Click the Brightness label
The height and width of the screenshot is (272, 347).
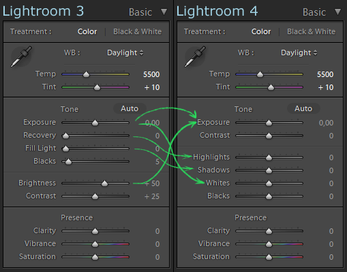(37, 183)
